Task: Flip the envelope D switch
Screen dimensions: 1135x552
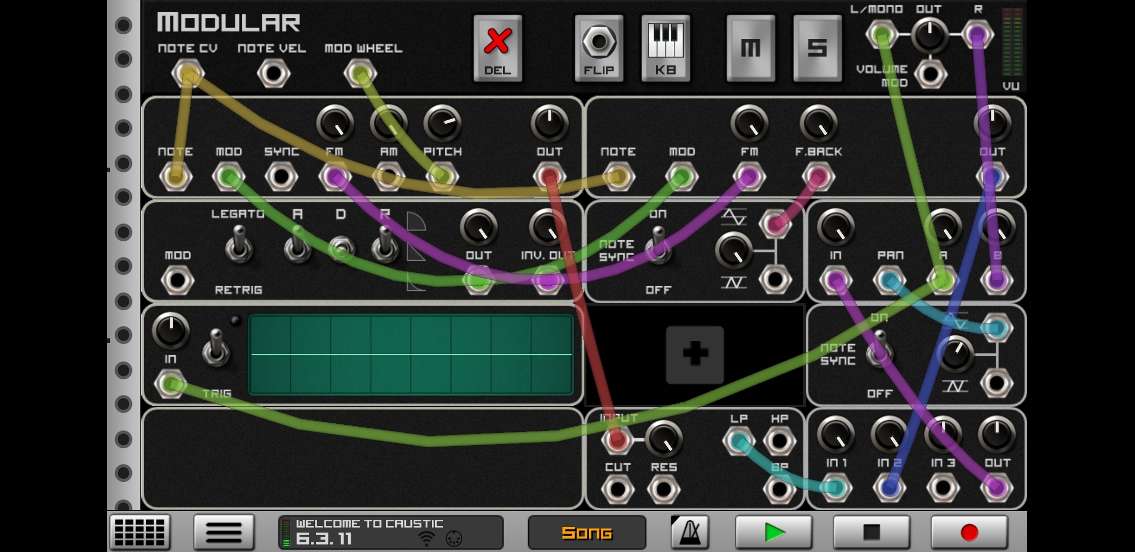Action: point(341,248)
